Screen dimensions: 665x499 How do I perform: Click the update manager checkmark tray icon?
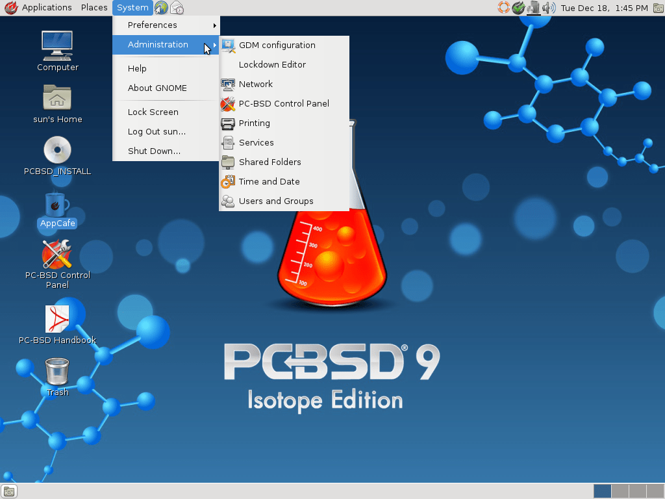pos(518,8)
